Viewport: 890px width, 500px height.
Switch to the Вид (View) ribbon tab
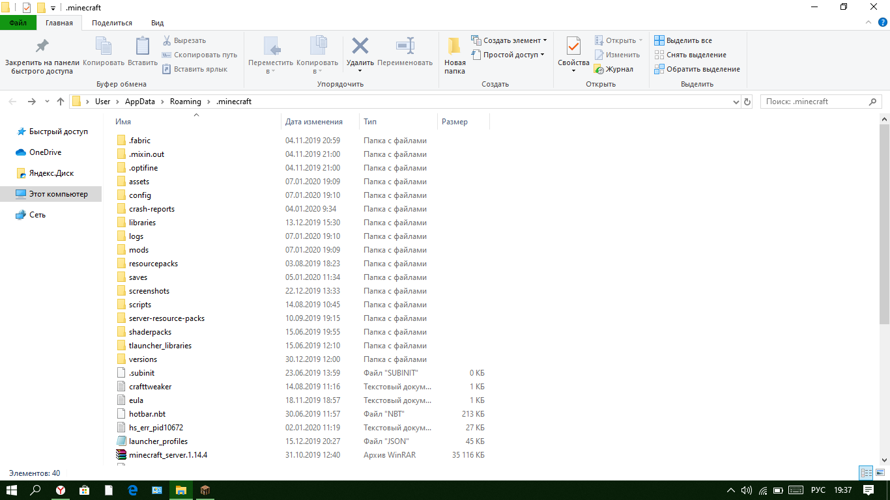[158, 23]
